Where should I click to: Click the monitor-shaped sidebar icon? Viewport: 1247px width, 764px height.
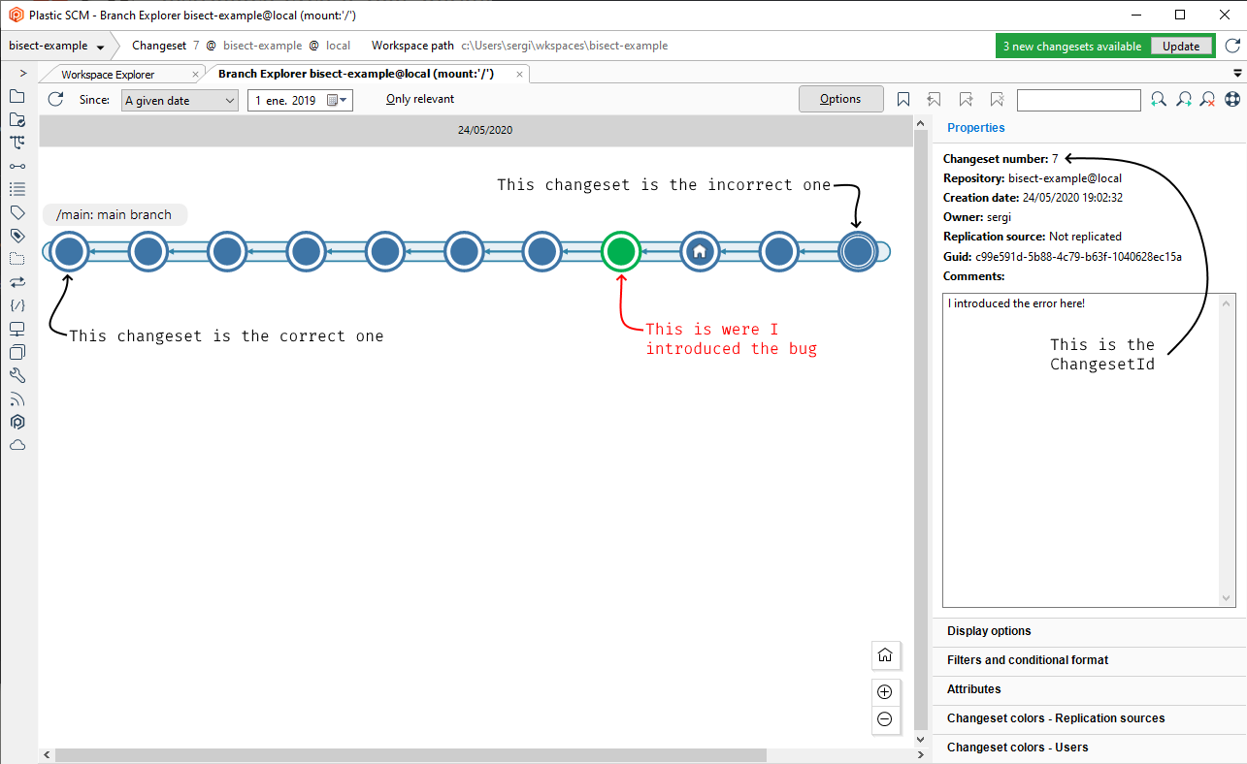(x=16, y=329)
